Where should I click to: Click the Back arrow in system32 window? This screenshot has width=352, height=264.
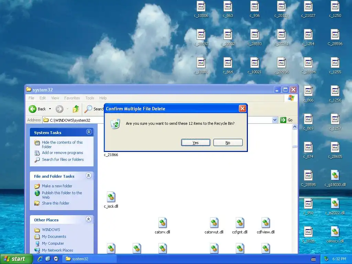click(x=33, y=109)
